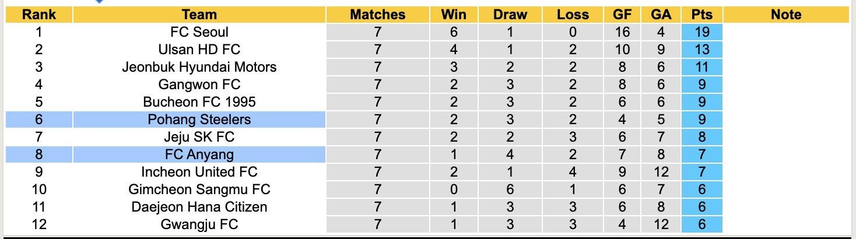Click the Note column header
The height and width of the screenshot is (239, 856).
[x=786, y=15]
